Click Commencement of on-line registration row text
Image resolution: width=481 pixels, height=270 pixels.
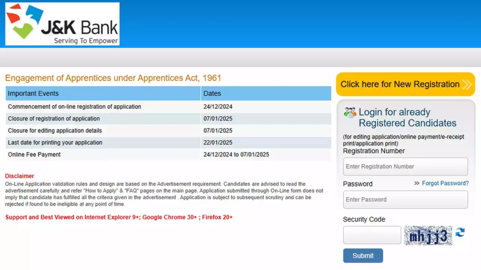tap(75, 107)
